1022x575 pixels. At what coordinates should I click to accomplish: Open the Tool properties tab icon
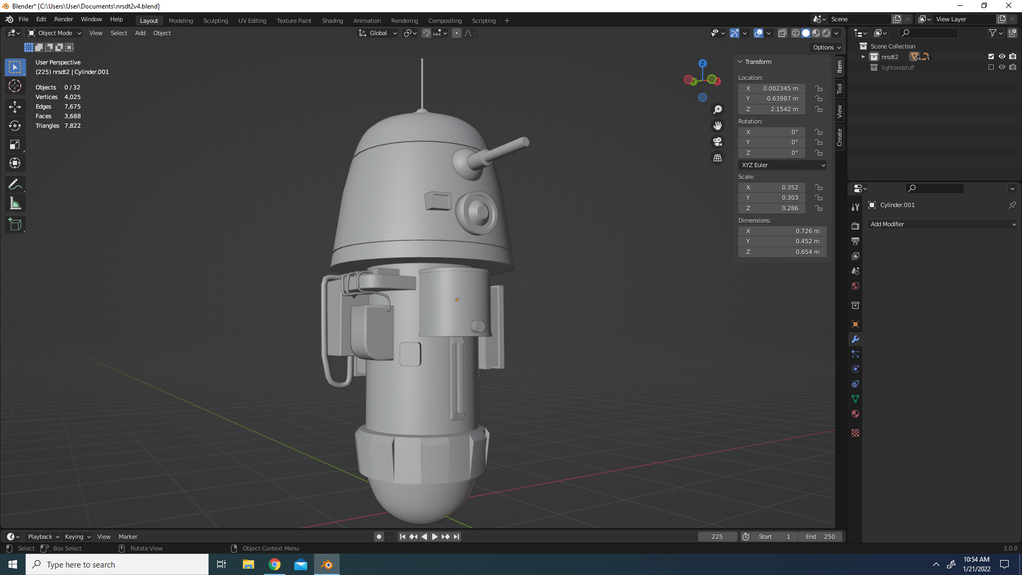(x=855, y=207)
